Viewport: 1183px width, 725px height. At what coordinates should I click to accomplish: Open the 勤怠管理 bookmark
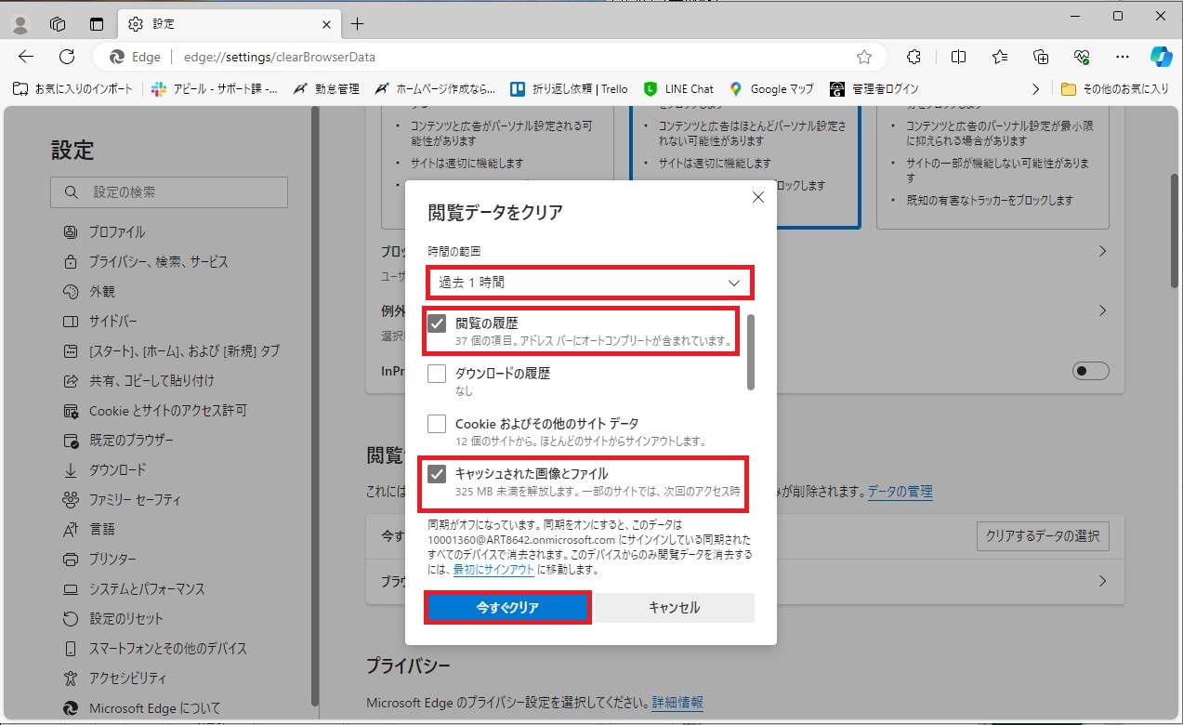326,89
